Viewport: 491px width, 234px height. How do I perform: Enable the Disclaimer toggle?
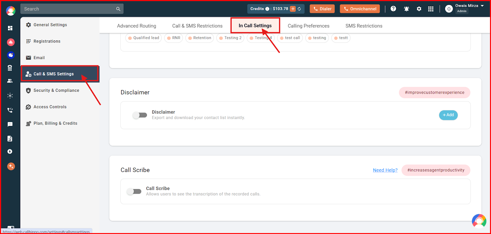[x=140, y=115]
